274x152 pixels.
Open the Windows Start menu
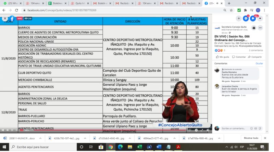tap(4, 147)
